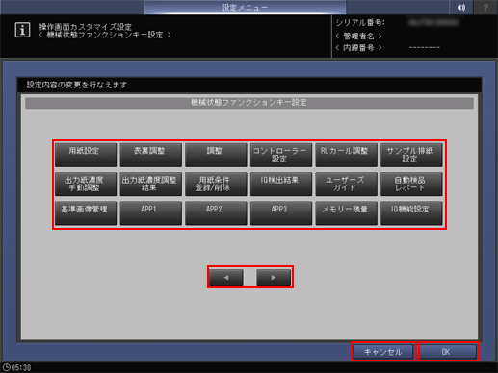The width and height of the screenshot is (498, 373).
Task: Select the 用紙設定 function key
Action: click(86, 155)
